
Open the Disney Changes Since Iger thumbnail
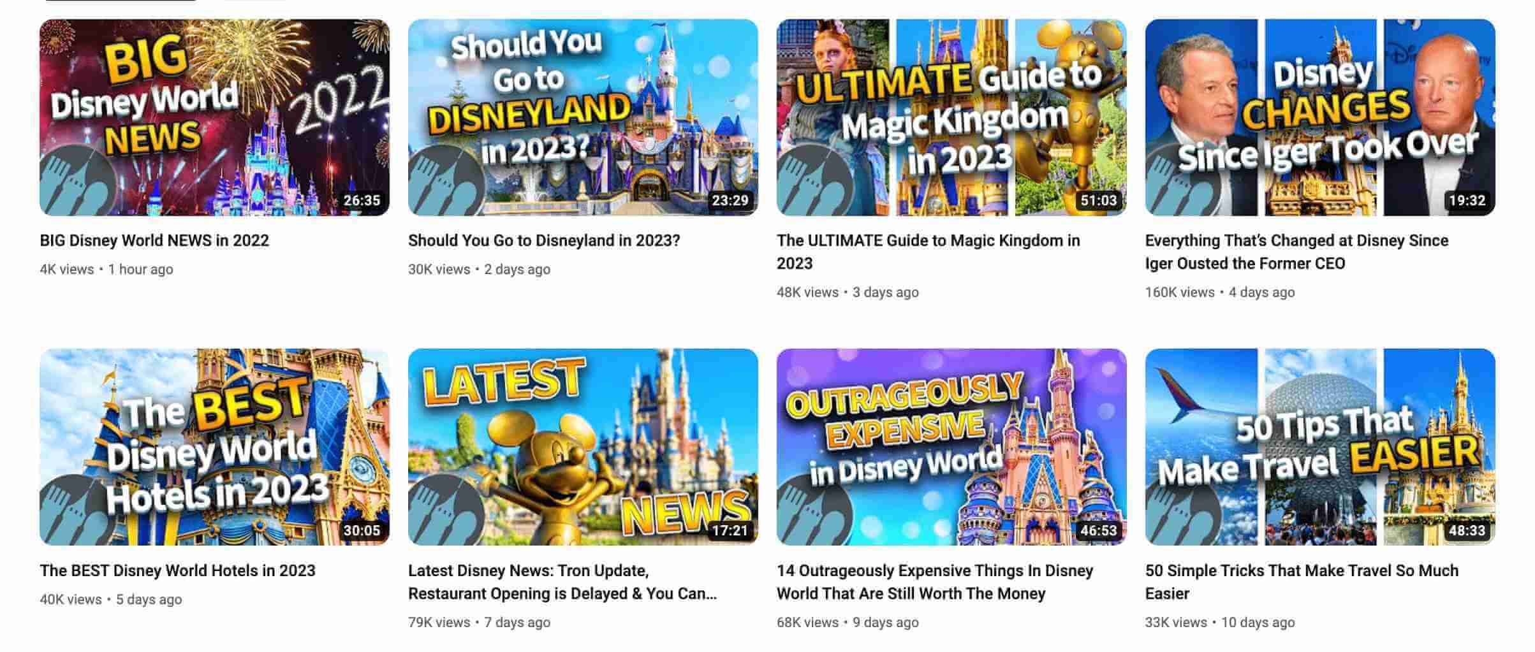click(1320, 117)
